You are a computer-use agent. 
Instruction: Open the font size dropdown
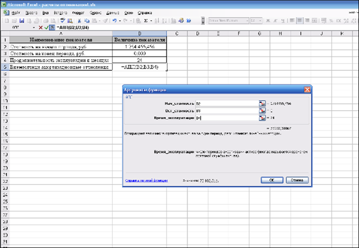[260, 21]
